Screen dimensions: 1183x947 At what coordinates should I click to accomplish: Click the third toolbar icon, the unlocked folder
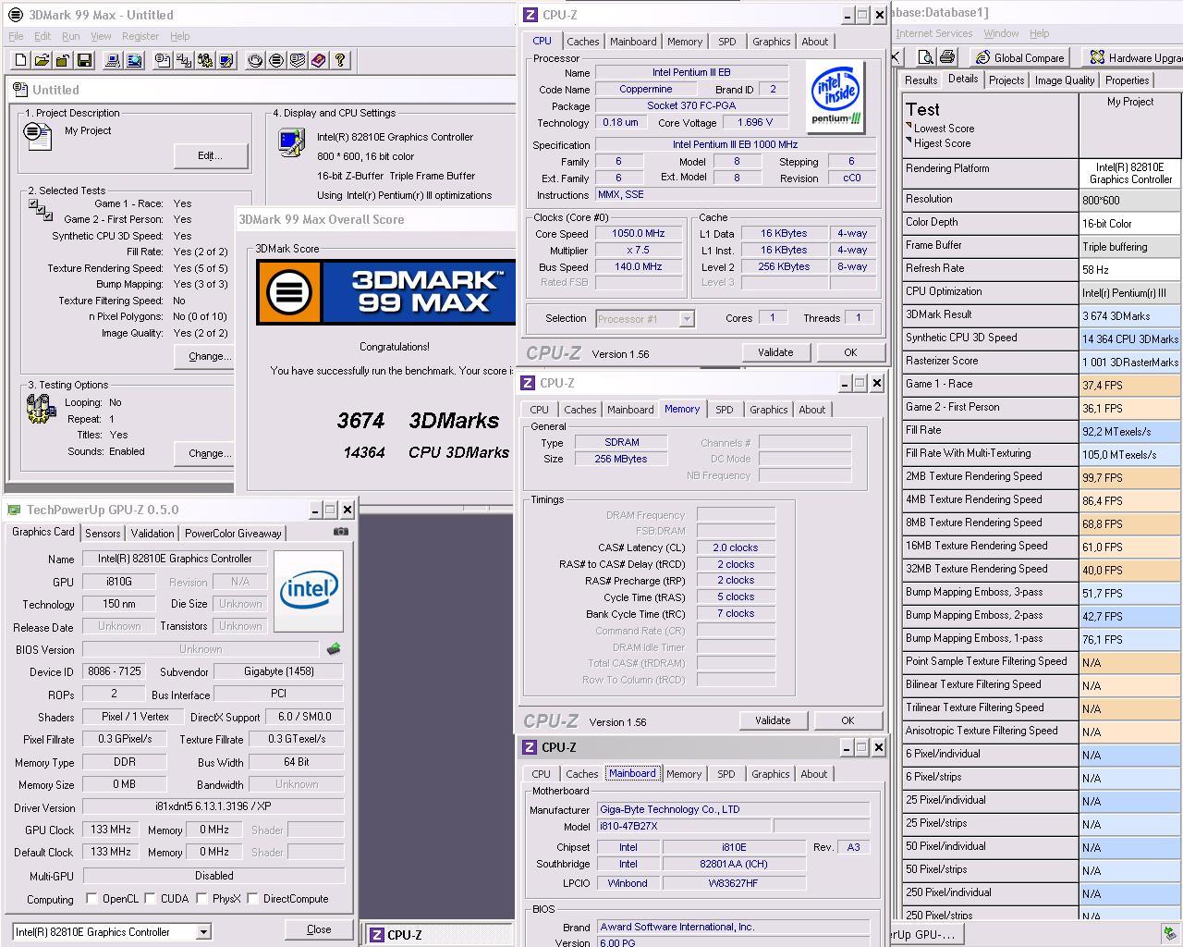(63, 60)
